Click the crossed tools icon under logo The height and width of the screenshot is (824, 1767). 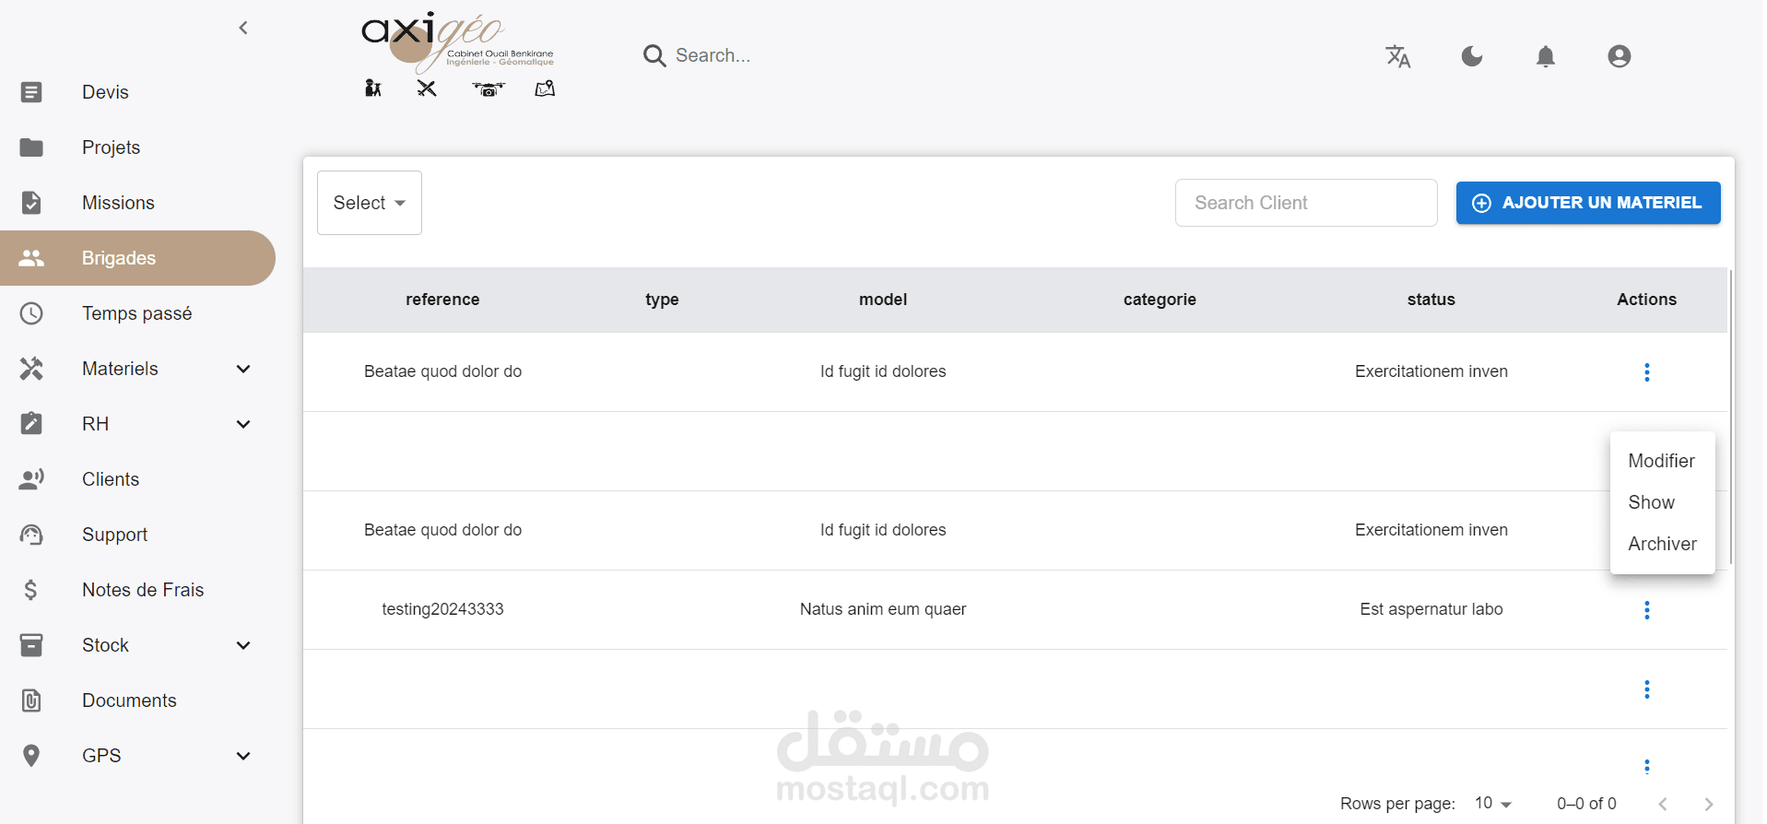click(426, 88)
